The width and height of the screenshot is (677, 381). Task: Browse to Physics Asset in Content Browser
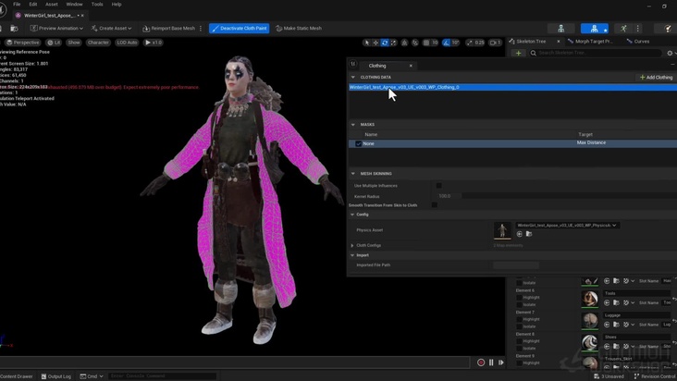coord(529,234)
